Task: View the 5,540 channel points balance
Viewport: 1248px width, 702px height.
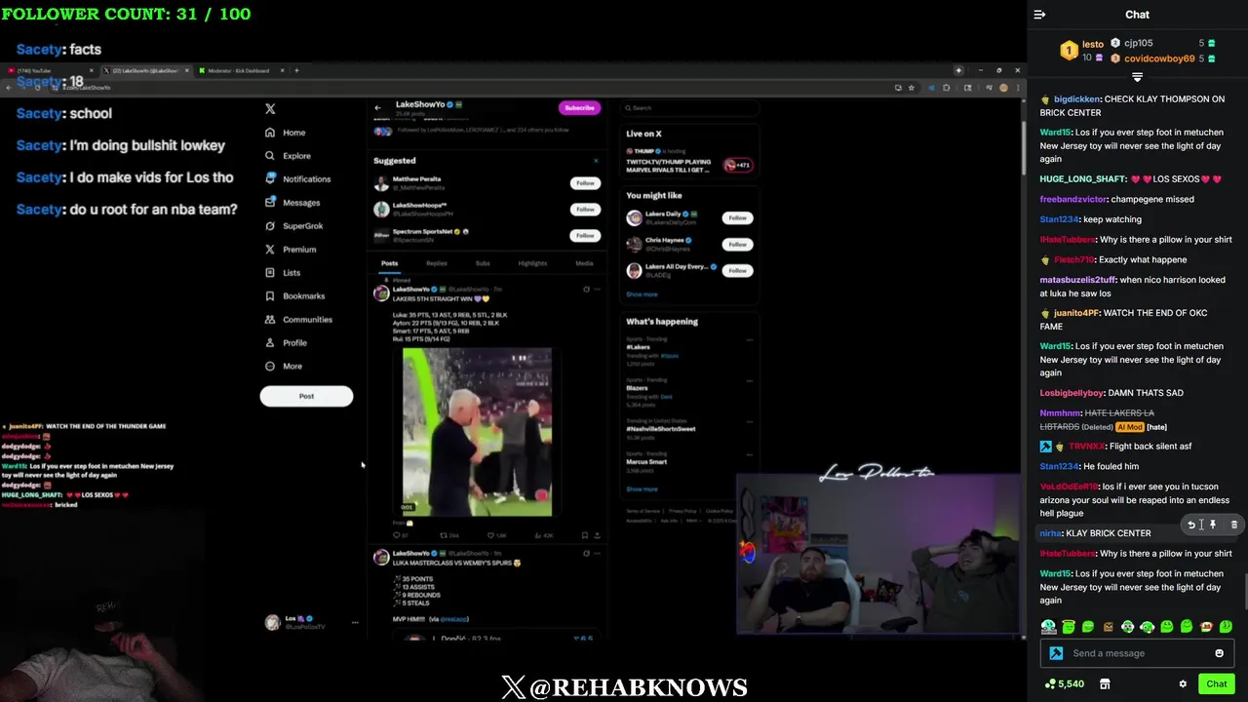Action: [x=1064, y=684]
